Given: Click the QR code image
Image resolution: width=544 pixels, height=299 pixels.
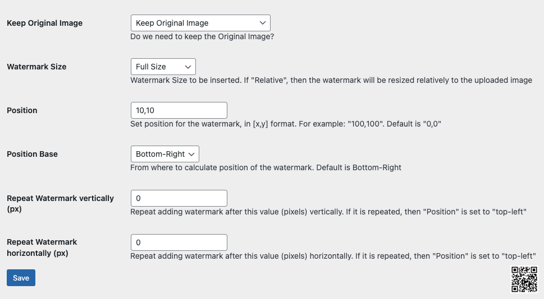Looking at the screenshot, I should click(x=524, y=279).
